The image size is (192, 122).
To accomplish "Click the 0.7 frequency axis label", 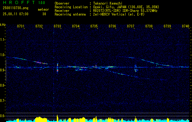I will (x=3, y=101).
